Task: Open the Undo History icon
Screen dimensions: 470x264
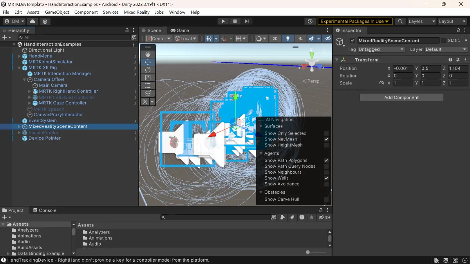Action: 310,22
